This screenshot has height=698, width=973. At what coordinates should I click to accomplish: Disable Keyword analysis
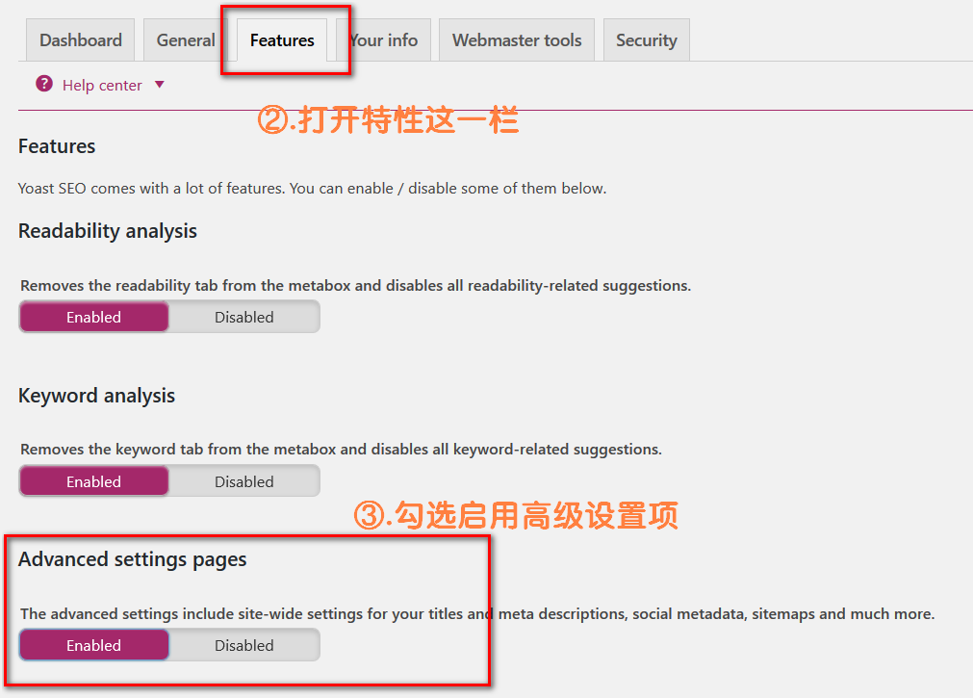pyautogui.click(x=244, y=482)
